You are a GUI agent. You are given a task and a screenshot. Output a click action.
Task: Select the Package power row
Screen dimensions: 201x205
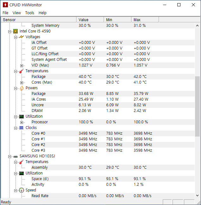[113, 94]
